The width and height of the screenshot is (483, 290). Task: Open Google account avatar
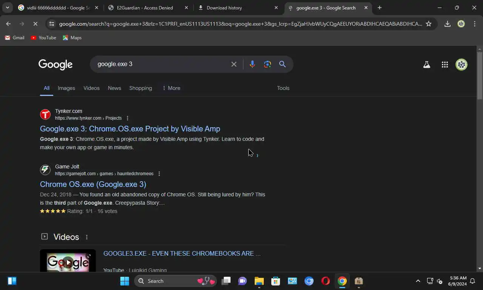coord(461,65)
